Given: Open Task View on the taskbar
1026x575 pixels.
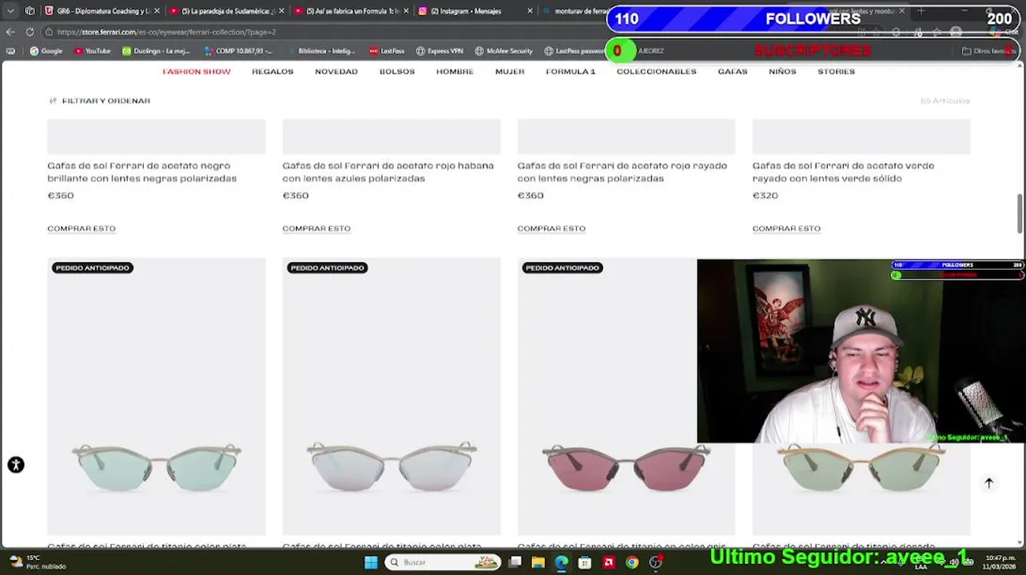Looking at the screenshot, I should coord(515,562).
